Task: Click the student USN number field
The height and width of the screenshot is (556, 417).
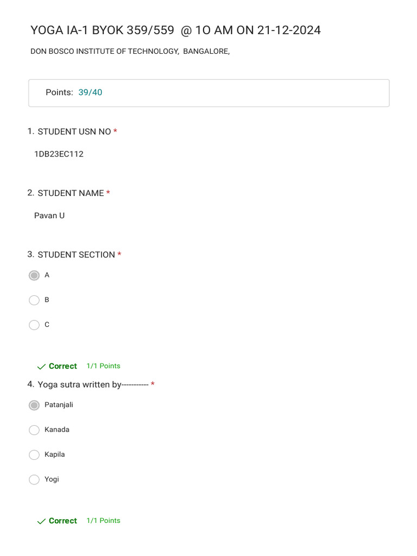Action: pyautogui.click(x=59, y=154)
